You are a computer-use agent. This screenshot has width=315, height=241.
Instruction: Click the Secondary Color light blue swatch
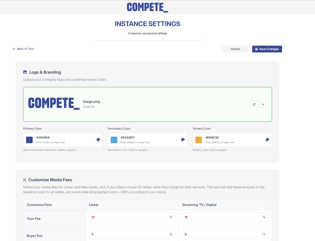click(x=114, y=140)
